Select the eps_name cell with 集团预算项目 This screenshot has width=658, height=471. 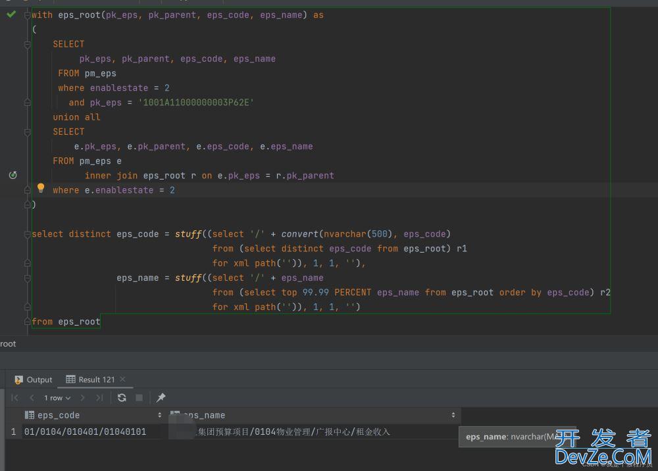[314, 432]
